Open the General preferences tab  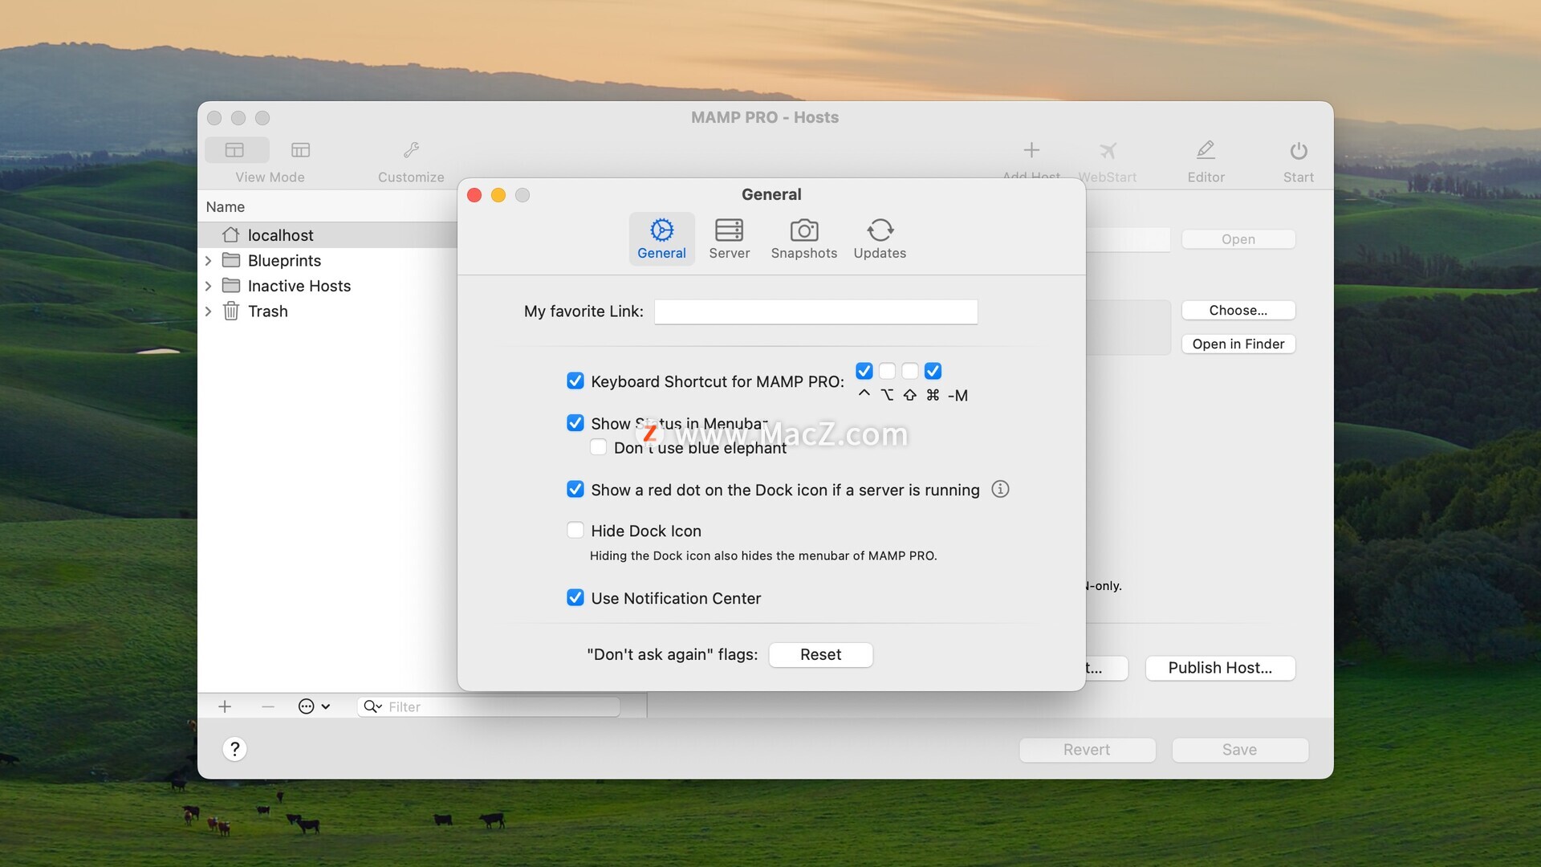click(661, 238)
